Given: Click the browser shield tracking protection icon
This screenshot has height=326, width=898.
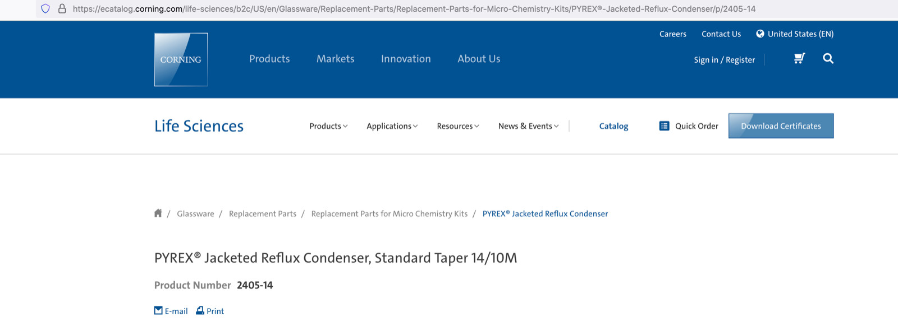Looking at the screenshot, I should coord(45,8).
